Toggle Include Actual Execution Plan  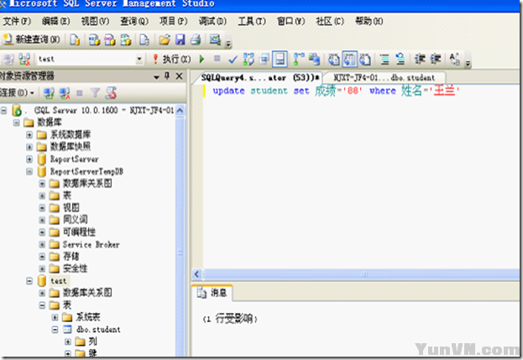299,60
